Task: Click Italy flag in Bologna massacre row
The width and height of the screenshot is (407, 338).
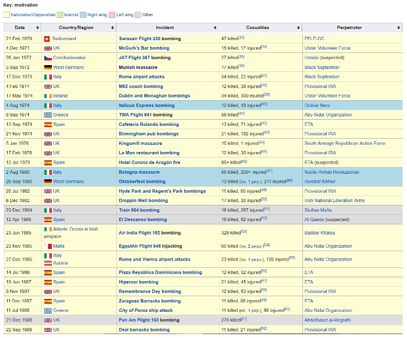Action: click(48, 173)
